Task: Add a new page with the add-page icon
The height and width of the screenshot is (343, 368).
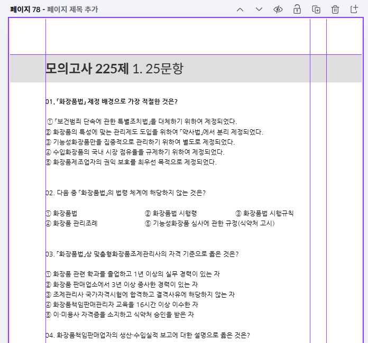Action: tap(354, 9)
